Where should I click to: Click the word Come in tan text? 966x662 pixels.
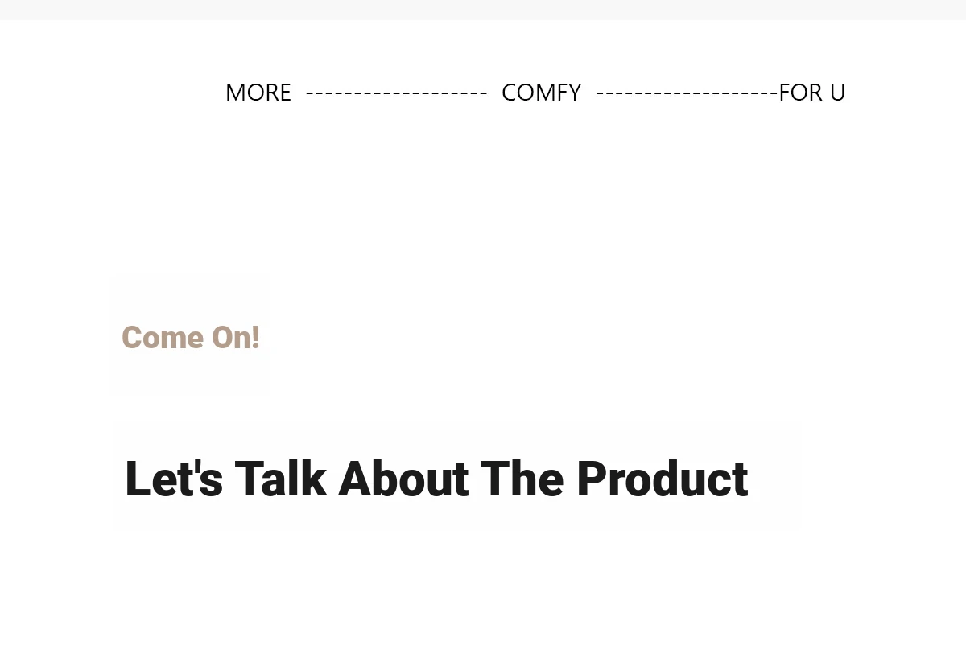tap(163, 337)
